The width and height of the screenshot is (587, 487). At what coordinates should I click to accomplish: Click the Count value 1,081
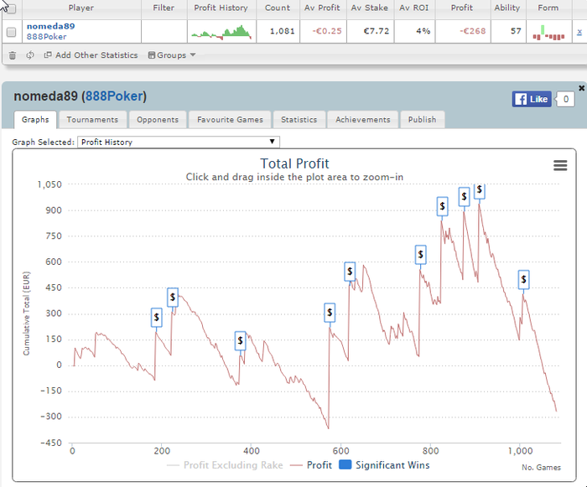pyautogui.click(x=283, y=31)
